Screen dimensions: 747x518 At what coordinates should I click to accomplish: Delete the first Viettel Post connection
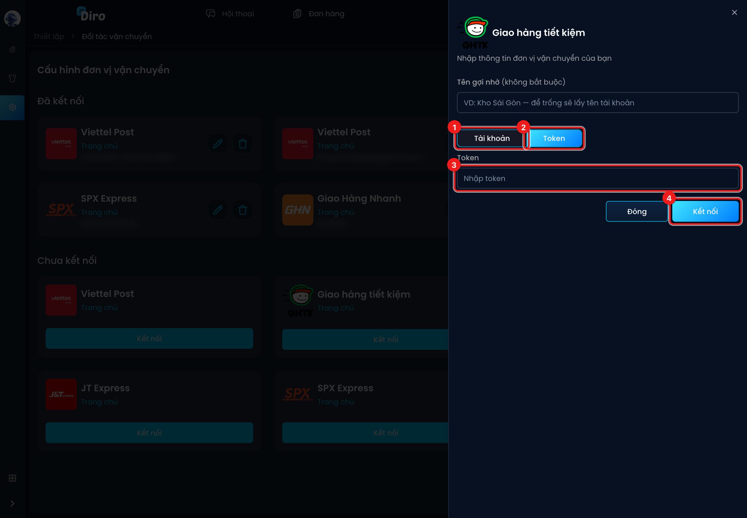[x=243, y=144]
